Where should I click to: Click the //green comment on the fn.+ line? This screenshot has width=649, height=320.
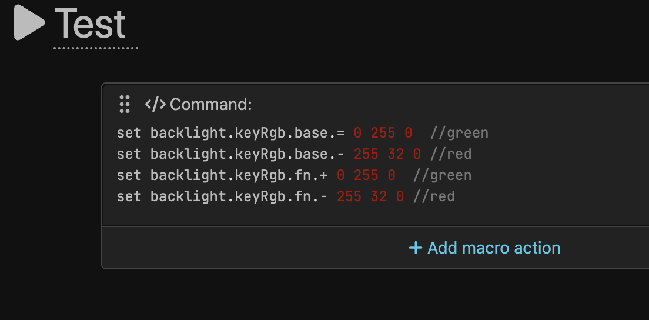(x=442, y=175)
